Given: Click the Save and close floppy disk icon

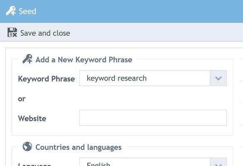Looking at the screenshot, I should 12,32.
